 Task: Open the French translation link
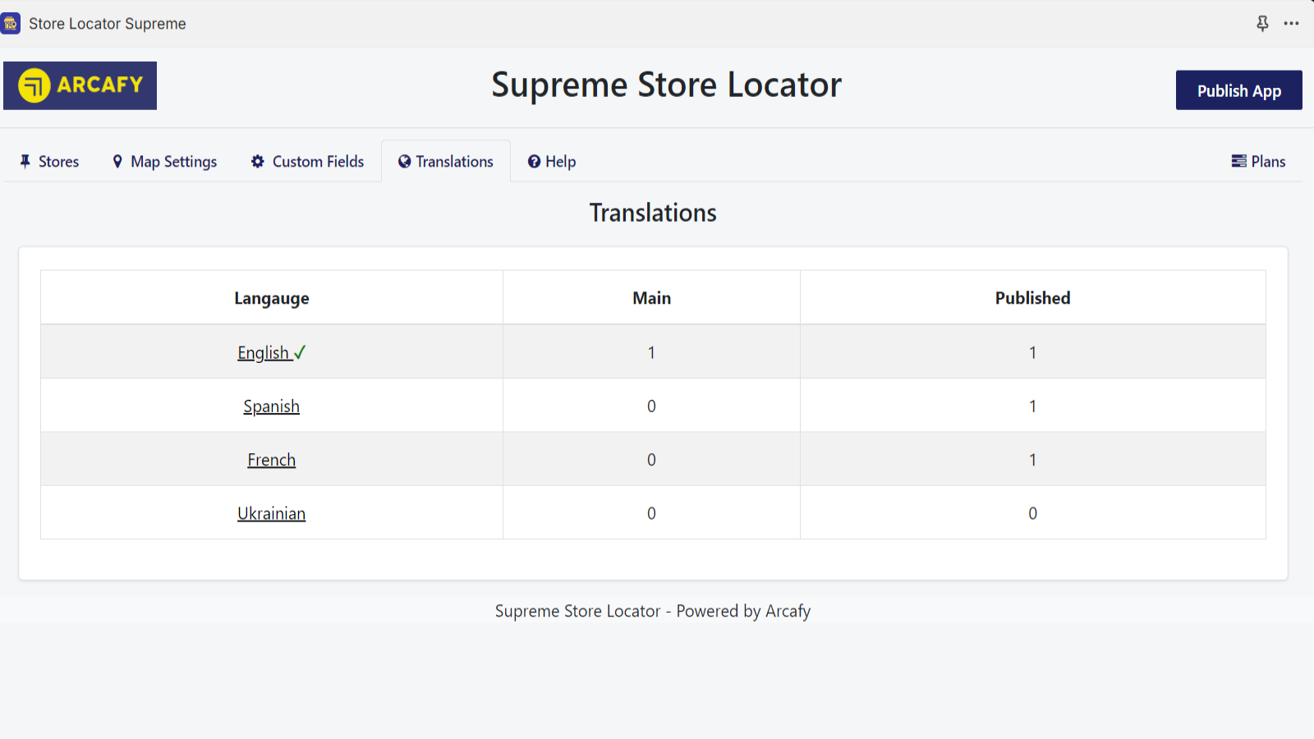[272, 460]
